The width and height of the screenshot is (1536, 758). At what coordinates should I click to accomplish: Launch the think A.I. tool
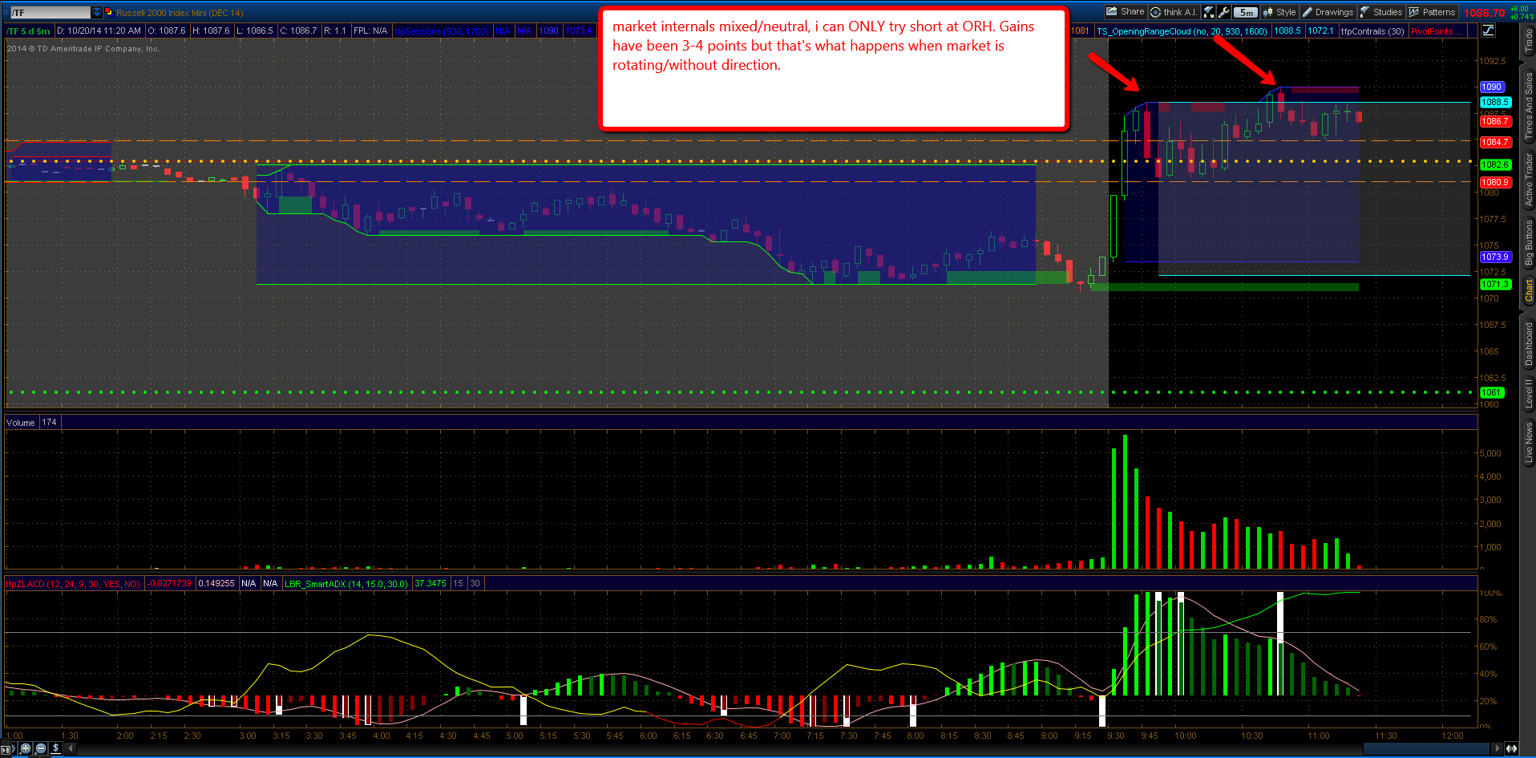click(1174, 12)
